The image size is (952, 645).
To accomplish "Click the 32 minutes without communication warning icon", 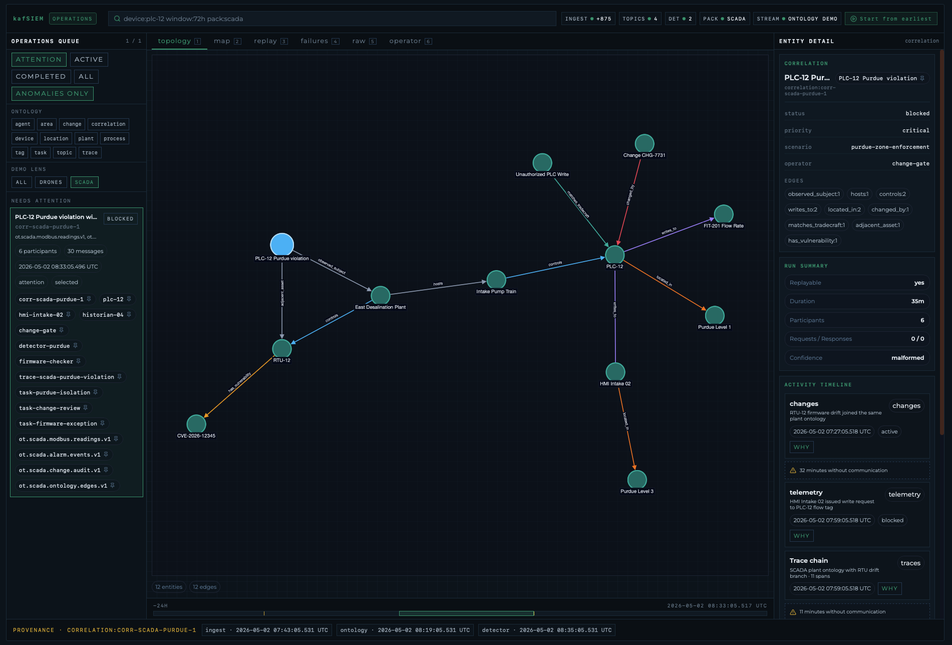I will click(x=793, y=471).
